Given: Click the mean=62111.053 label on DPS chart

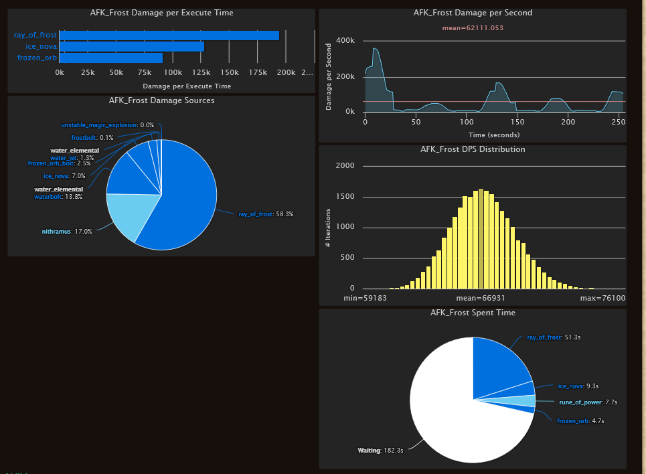Looking at the screenshot, I should (x=473, y=28).
